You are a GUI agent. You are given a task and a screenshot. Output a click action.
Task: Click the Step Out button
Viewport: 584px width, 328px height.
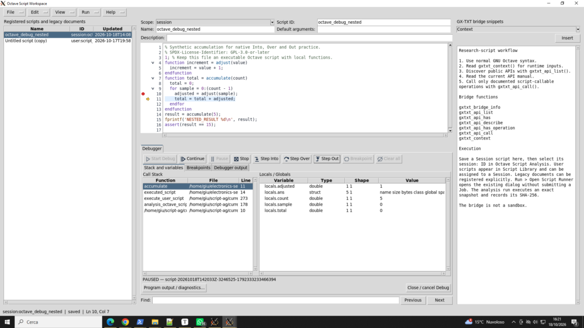pos(327,159)
